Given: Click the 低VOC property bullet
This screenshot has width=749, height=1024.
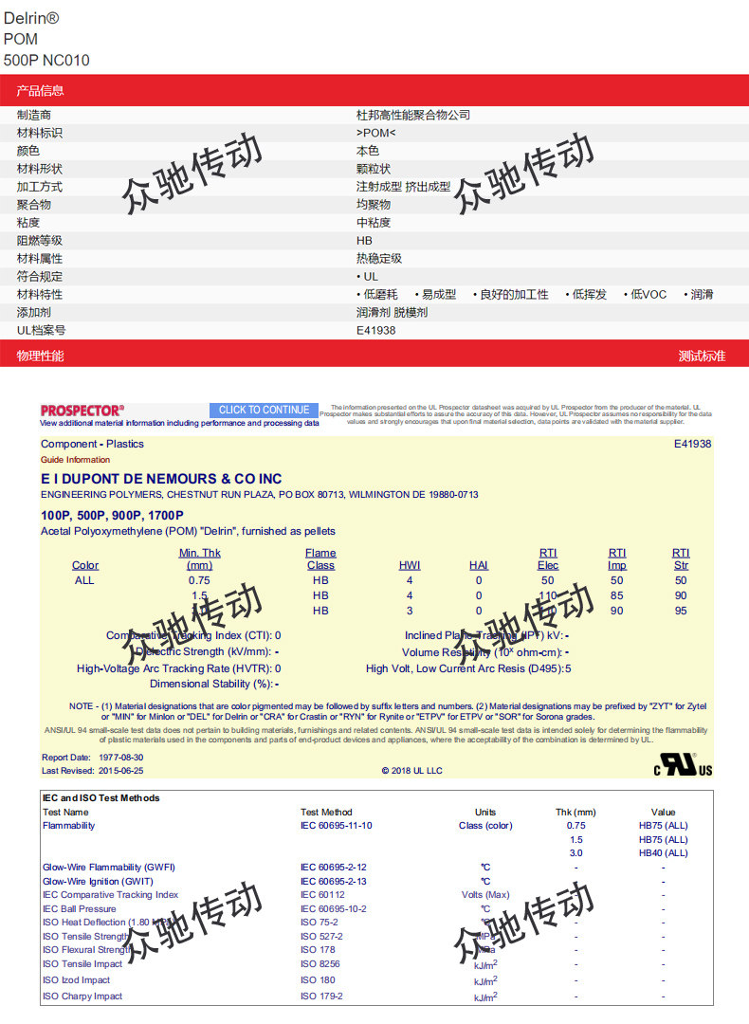Looking at the screenshot, I should point(645,295).
